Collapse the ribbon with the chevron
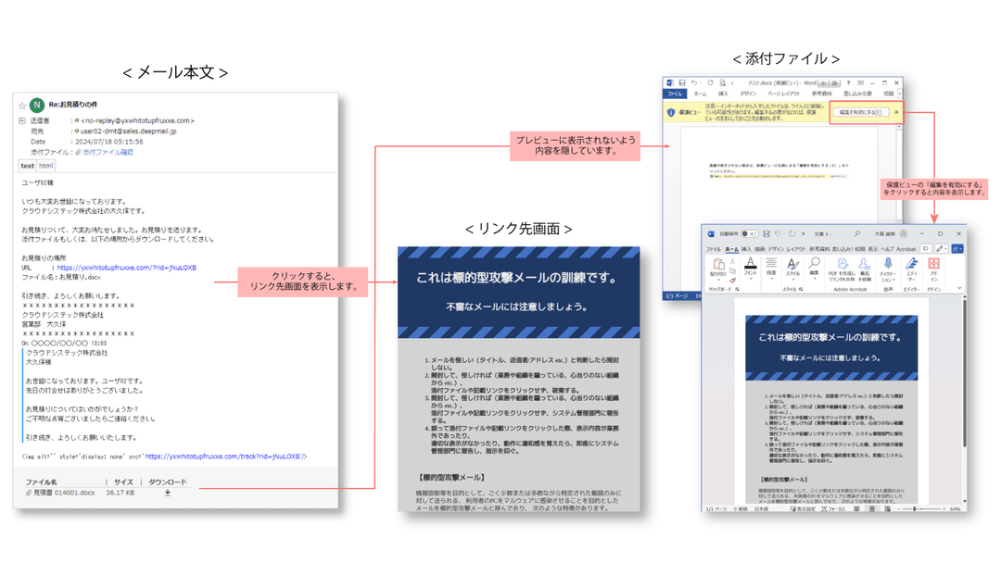This screenshot has width=1001, height=563. coord(958,286)
